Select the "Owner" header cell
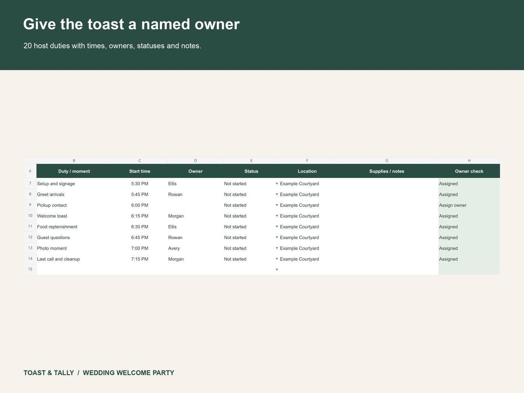524x393 pixels. click(x=195, y=171)
